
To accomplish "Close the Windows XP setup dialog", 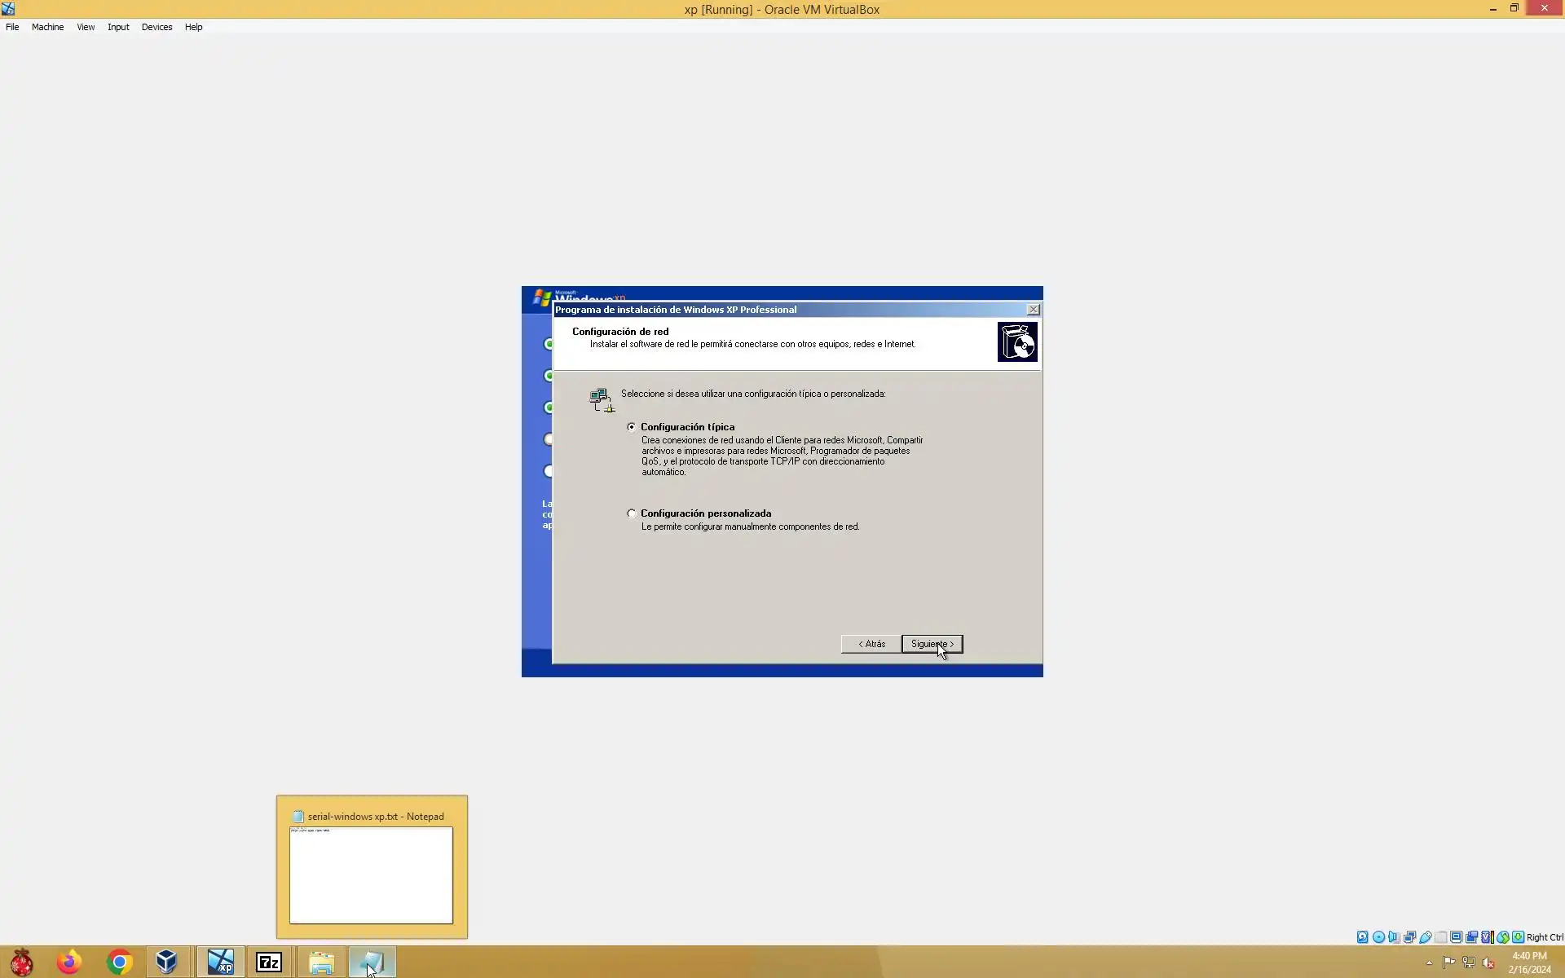I will click(x=1033, y=310).
